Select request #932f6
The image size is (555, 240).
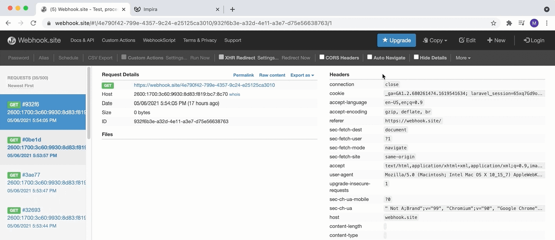click(x=43, y=112)
